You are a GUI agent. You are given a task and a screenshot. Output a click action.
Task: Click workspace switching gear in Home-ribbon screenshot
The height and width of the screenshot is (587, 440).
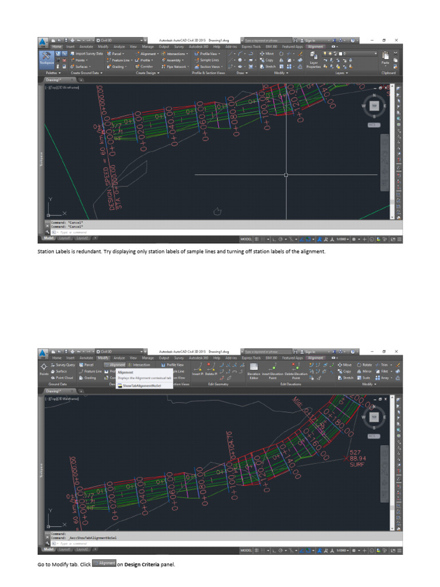click(353, 239)
